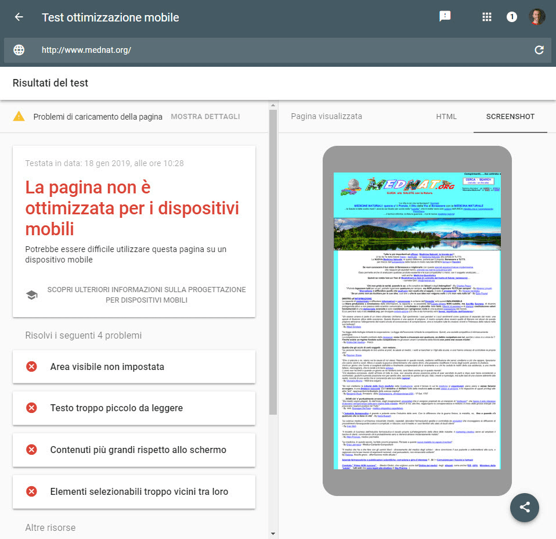
Task: Expand 'Contenuti più grandi rispetto allo schermo'
Action: click(x=133, y=450)
